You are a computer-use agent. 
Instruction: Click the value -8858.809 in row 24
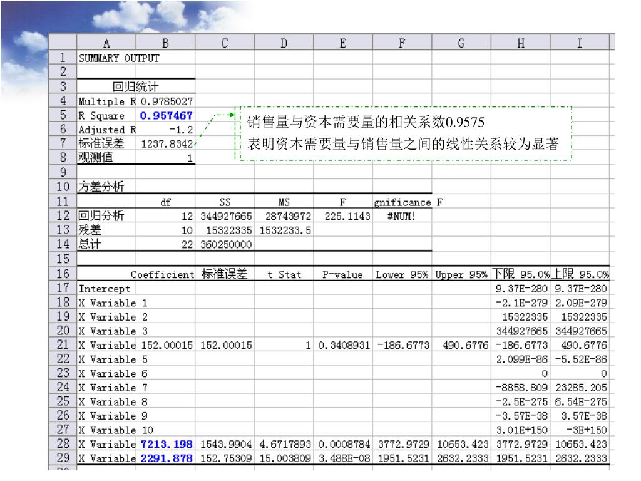coord(521,387)
